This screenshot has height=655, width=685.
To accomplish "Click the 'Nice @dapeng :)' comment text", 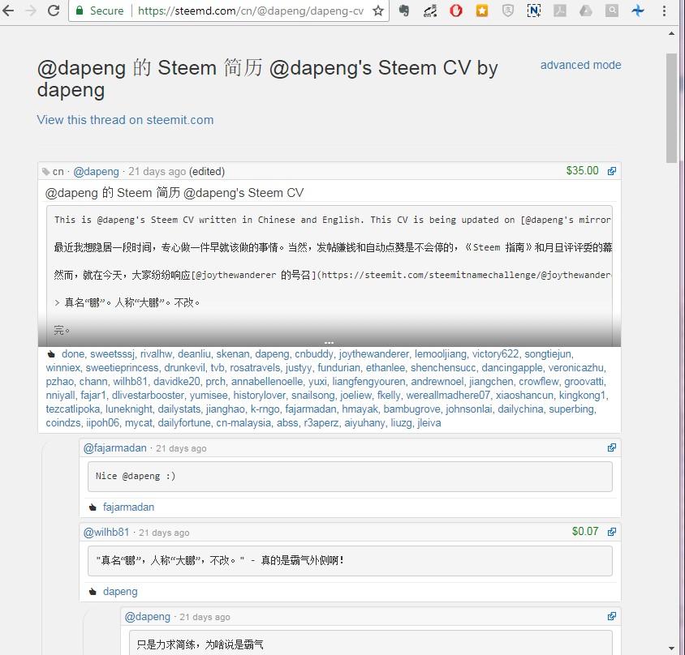I will click(136, 476).
